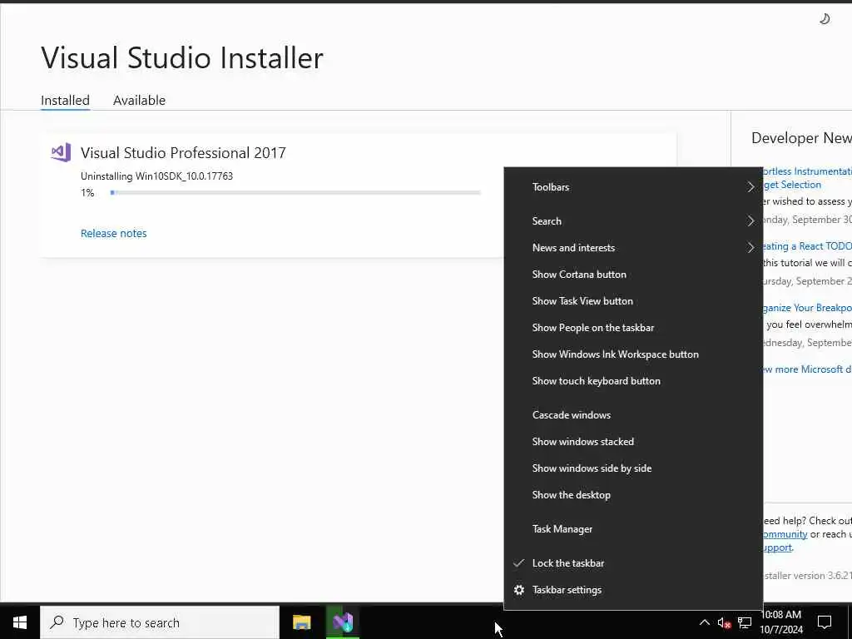Open File Explorer from the taskbar
Screen dimensions: 852x639
click(x=301, y=622)
